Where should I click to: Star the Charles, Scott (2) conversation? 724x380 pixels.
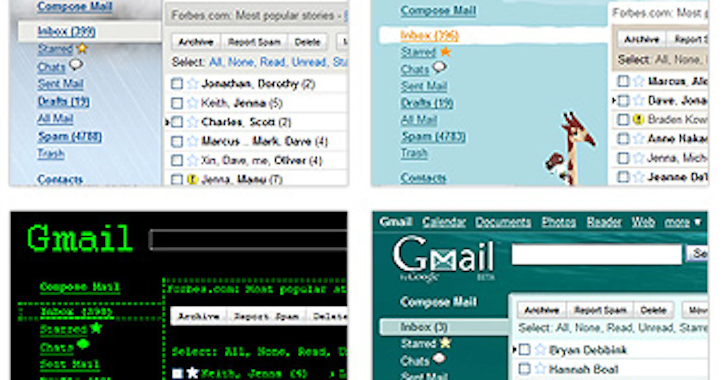pyautogui.click(x=192, y=122)
